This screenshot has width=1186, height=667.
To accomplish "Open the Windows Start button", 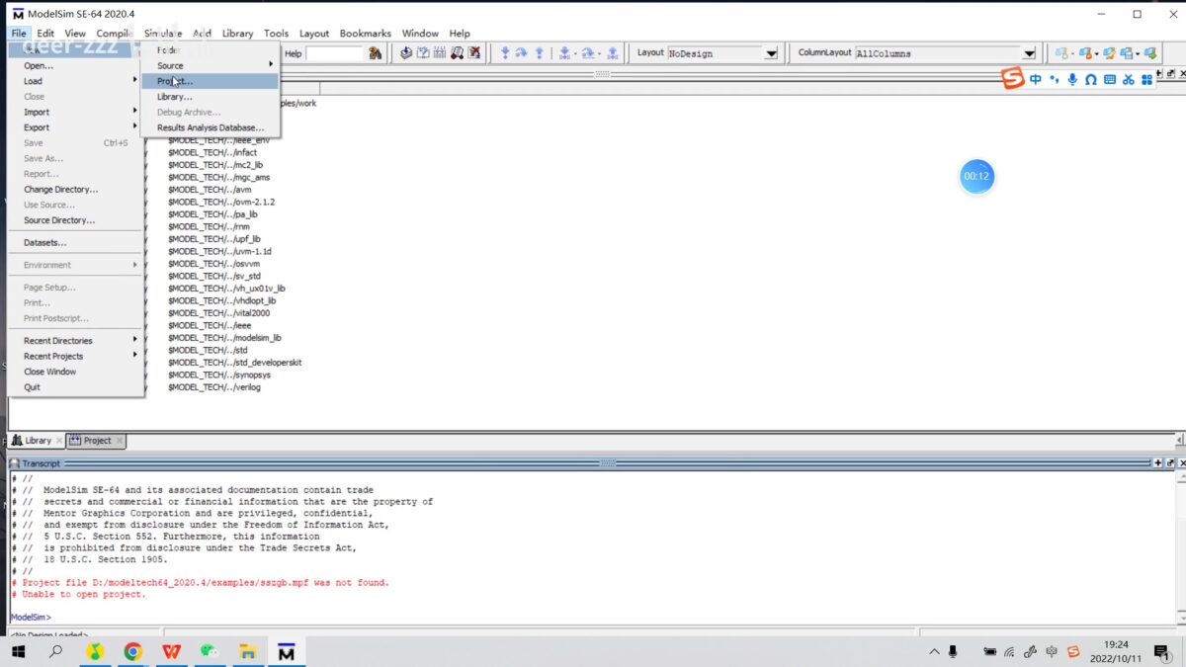I will click(18, 651).
